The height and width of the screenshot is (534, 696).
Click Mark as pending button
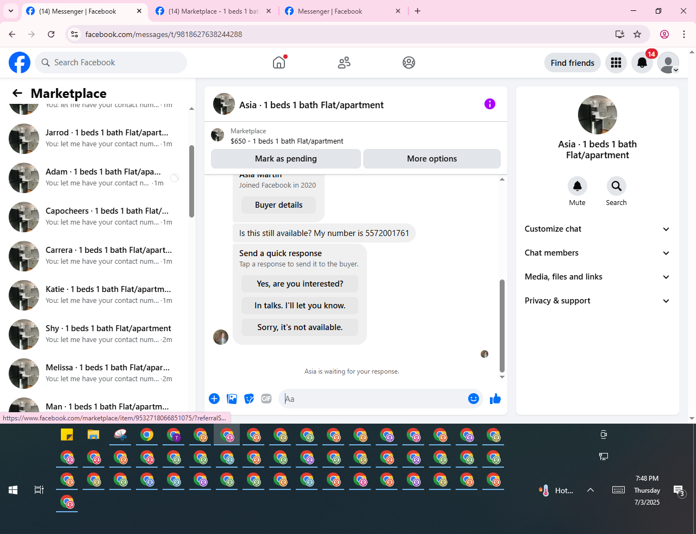[x=286, y=159]
